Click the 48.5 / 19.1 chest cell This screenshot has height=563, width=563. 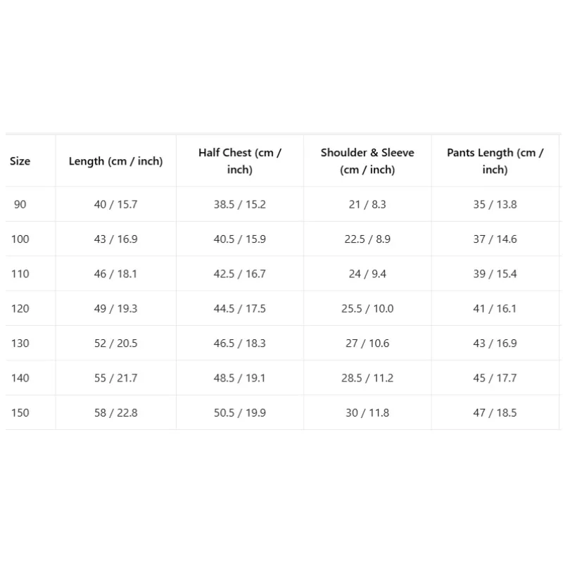pyautogui.click(x=240, y=378)
